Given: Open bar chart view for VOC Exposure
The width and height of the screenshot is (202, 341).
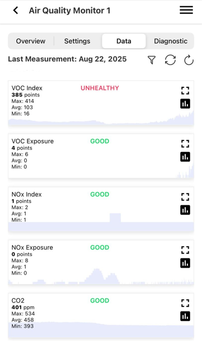Looking at the screenshot, I should pos(185,157).
